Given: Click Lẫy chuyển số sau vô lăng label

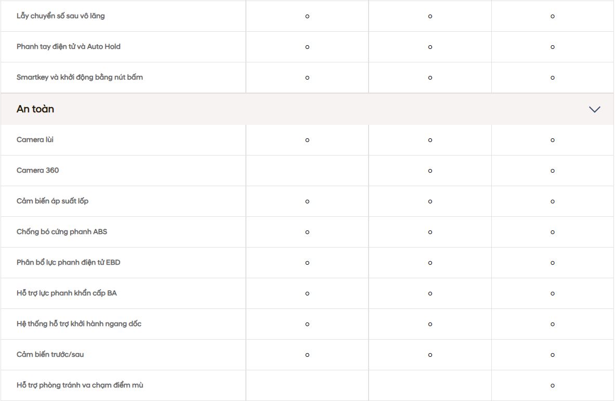Looking at the screenshot, I should [60, 16].
